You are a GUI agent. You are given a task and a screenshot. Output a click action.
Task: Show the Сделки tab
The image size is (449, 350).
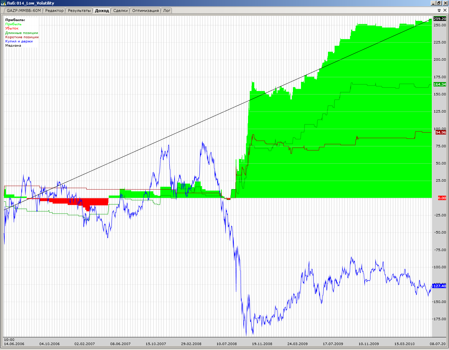[120, 11]
